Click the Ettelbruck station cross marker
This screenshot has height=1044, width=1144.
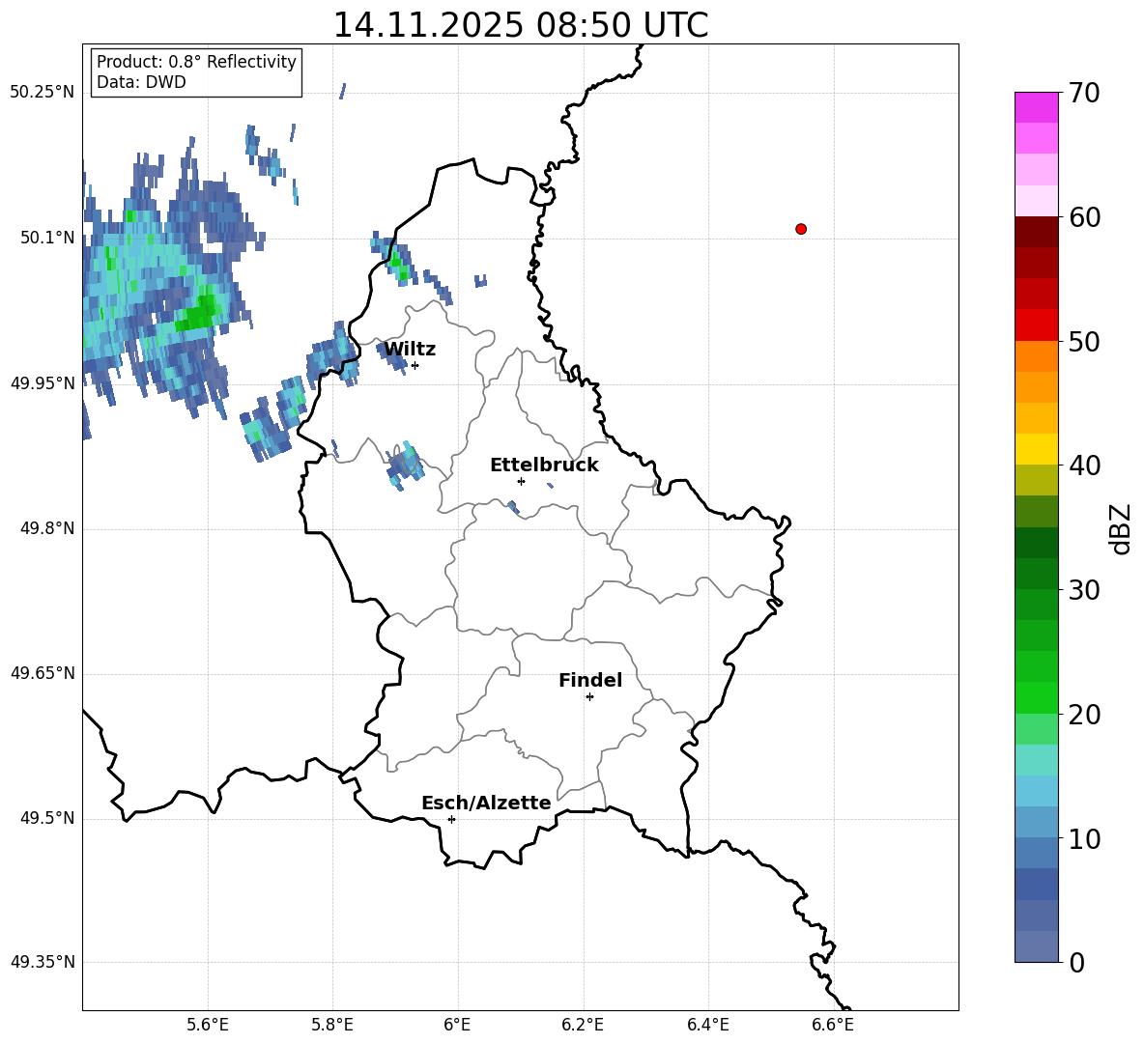coord(521,481)
